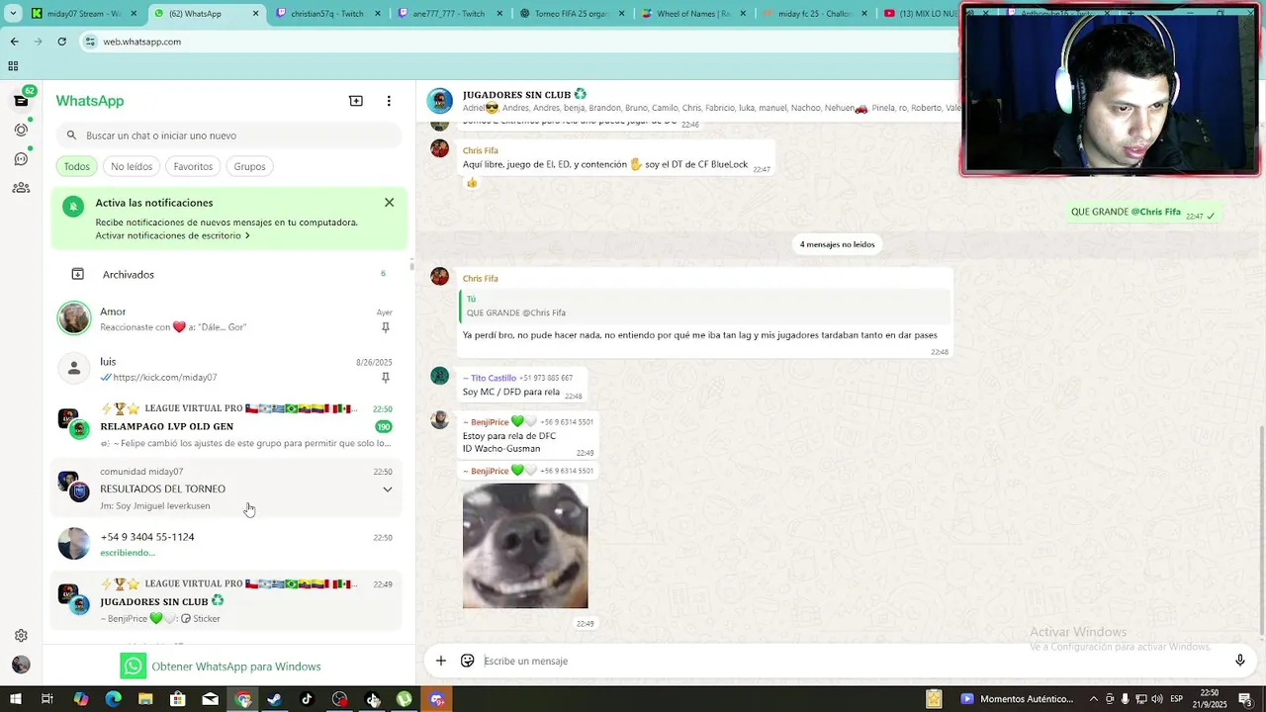The width and height of the screenshot is (1266, 712).
Task: Open the profile avatar in the sidebar
Action: tap(21, 665)
